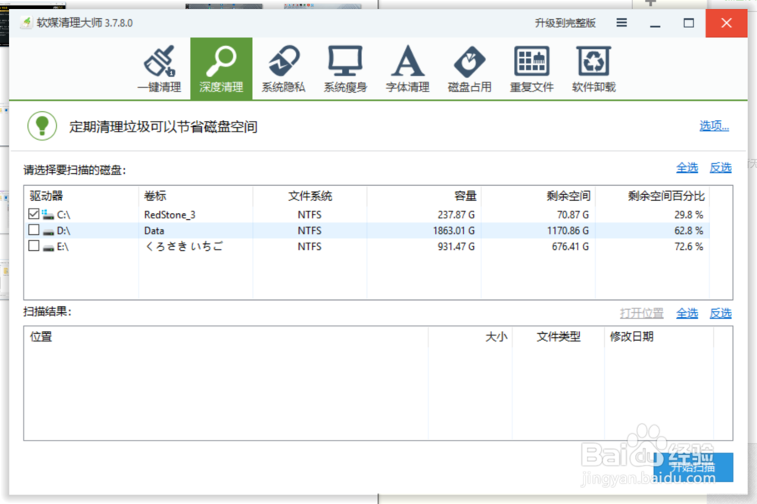Click 反选 to invert drive selection

(x=720, y=168)
